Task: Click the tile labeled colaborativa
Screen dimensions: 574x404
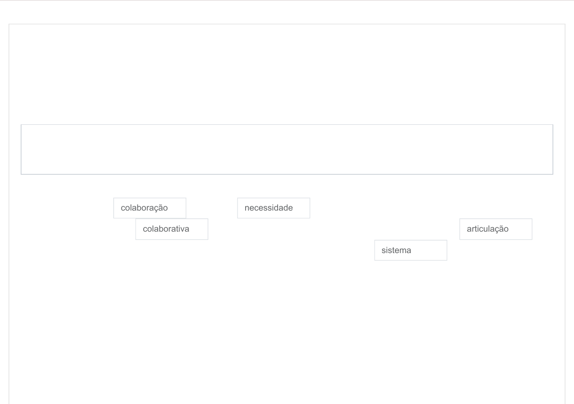Action: pyautogui.click(x=171, y=229)
